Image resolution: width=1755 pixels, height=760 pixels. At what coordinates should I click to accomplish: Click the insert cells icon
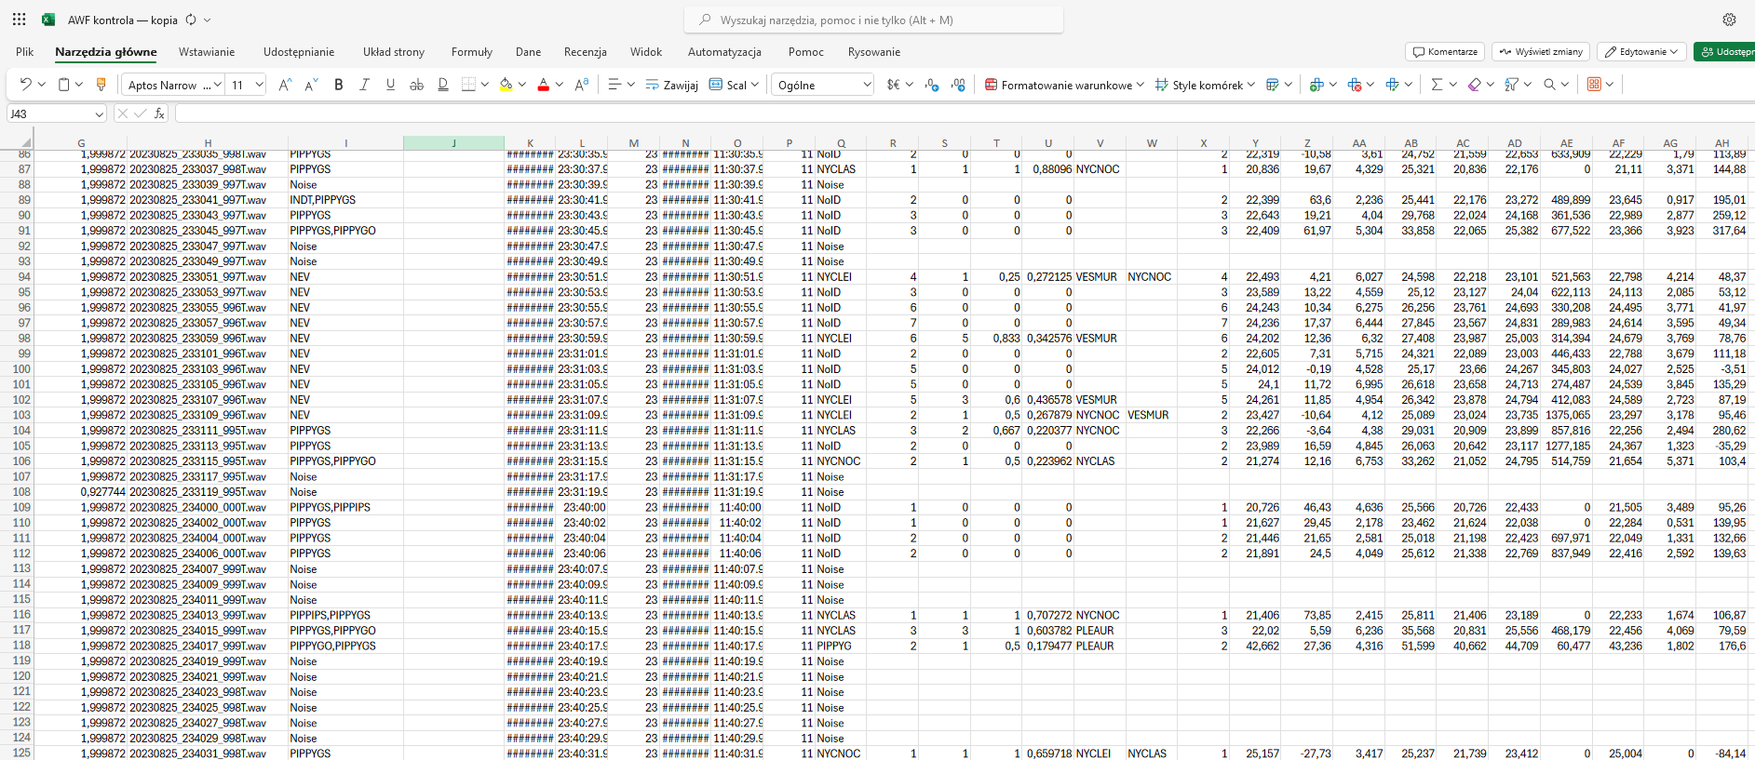[1316, 85]
